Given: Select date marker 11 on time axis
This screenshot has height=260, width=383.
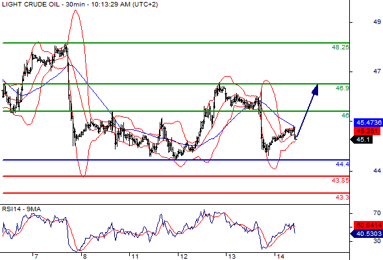Looking at the screenshot, I should click(x=135, y=257).
